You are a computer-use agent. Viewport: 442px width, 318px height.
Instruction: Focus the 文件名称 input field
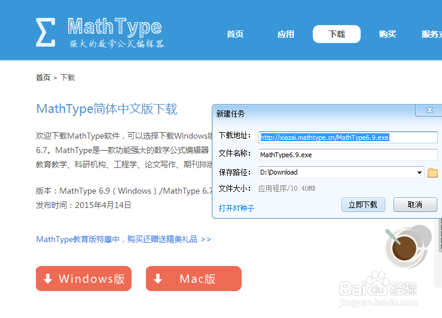coord(348,155)
